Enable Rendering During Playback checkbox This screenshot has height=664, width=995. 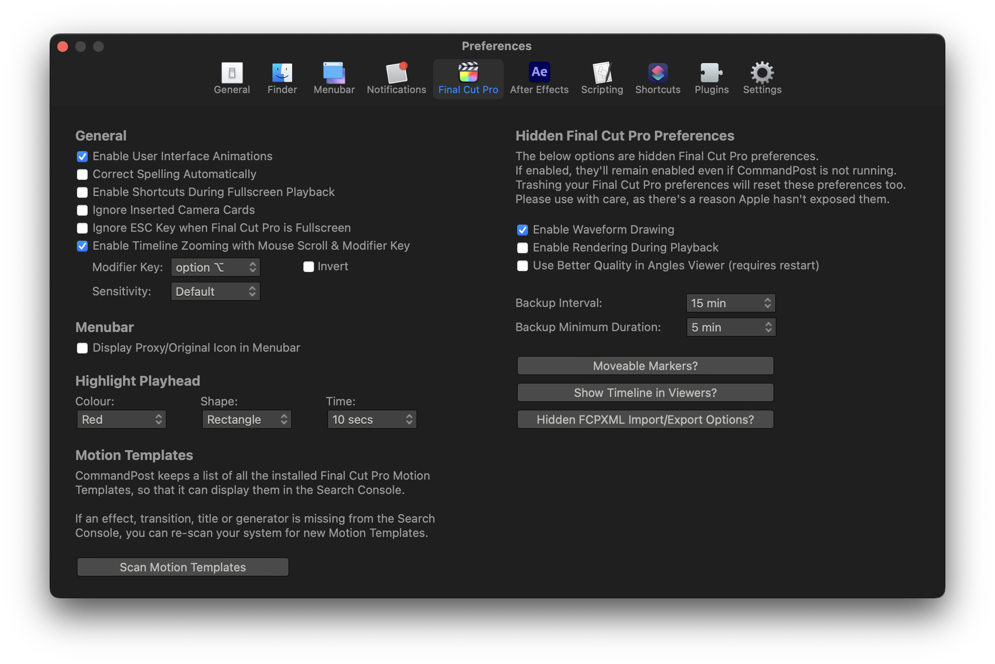point(523,248)
